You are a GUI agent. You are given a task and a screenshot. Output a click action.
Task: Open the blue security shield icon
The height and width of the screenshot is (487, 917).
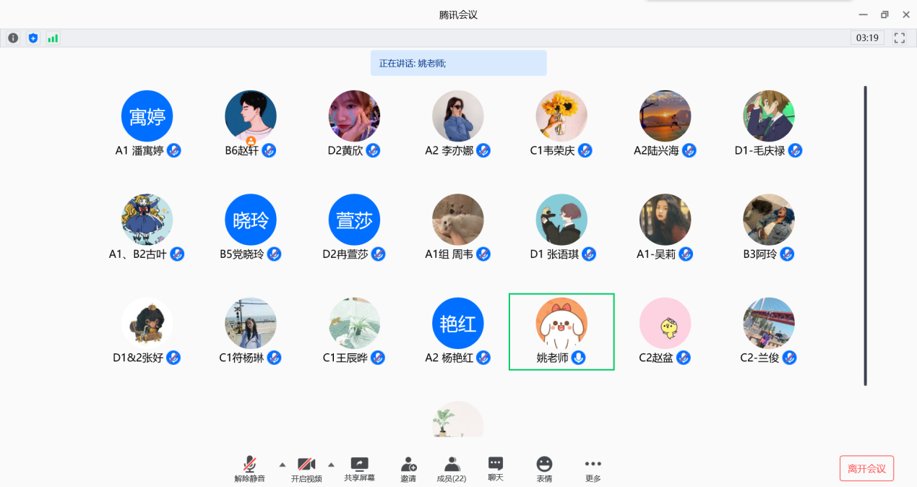(33, 38)
